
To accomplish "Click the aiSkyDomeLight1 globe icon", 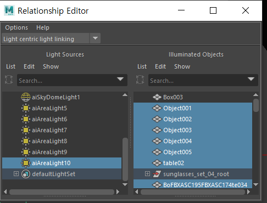I will click(x=26, y=97).
